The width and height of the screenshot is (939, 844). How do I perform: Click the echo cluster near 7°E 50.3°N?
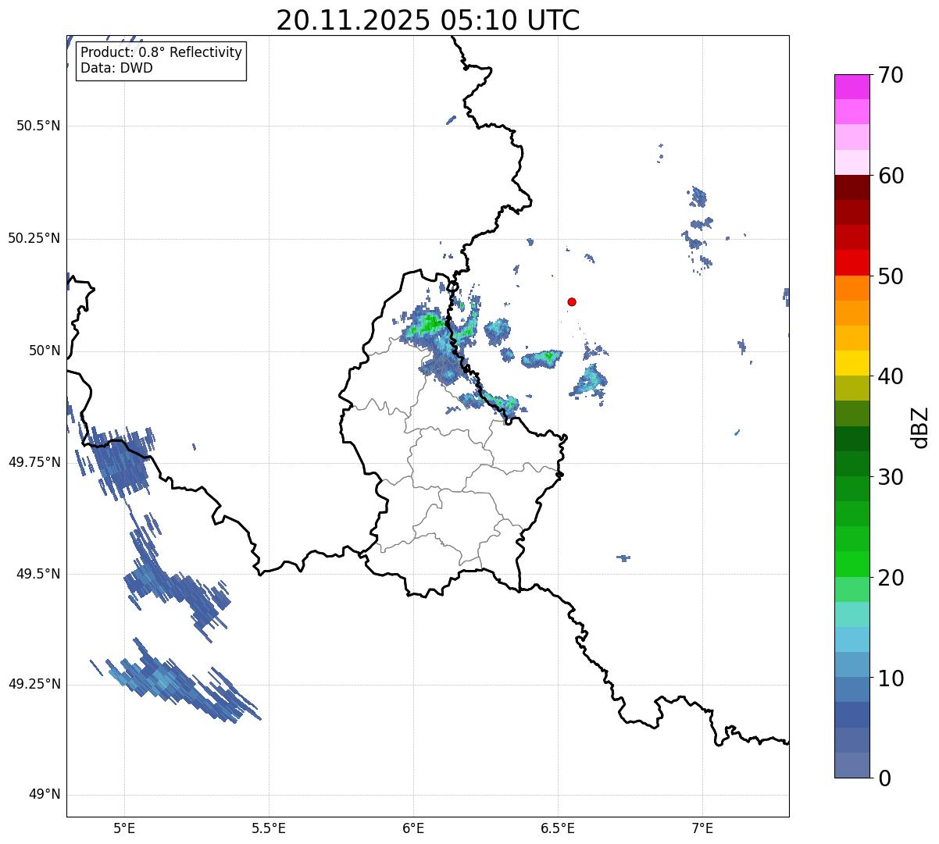click(x=698, y=230)
